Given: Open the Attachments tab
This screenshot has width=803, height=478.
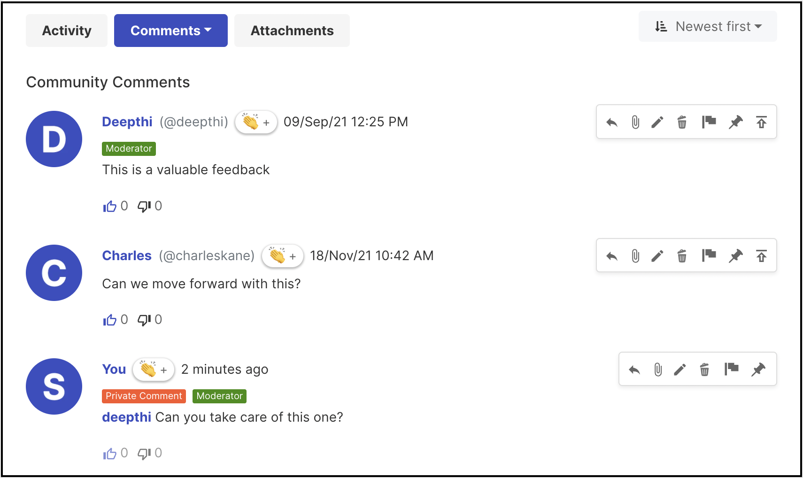Looking at the screenshot, I should (x=292, y=31).
